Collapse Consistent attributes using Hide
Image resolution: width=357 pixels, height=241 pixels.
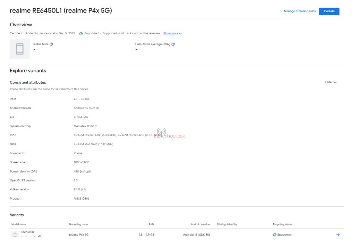(330, 82)
